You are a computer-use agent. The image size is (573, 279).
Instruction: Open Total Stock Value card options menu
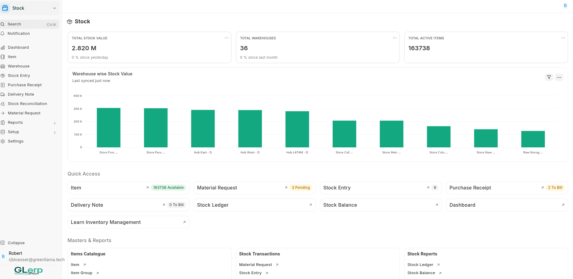tap(226, 38)
